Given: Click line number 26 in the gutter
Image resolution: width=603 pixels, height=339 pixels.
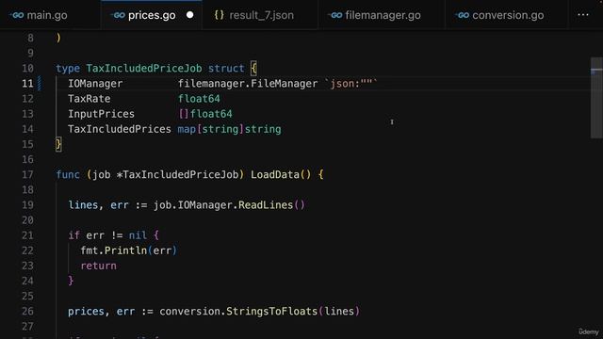Looking at the screenshot, I should [x=27, y=311].
